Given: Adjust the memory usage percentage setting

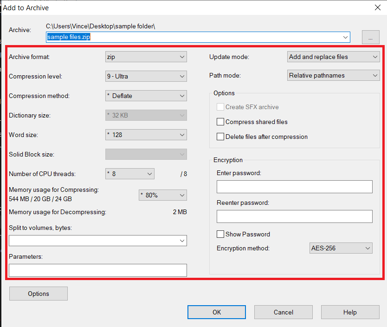Looking at the screenshot, I should [x=162, y=195].
